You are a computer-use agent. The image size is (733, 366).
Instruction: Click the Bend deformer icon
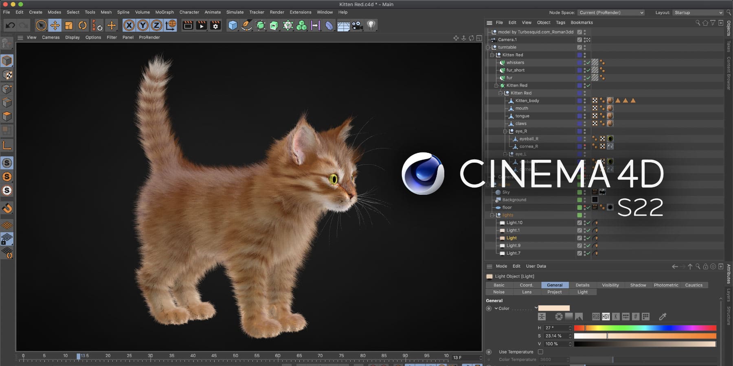coord(329,25)
